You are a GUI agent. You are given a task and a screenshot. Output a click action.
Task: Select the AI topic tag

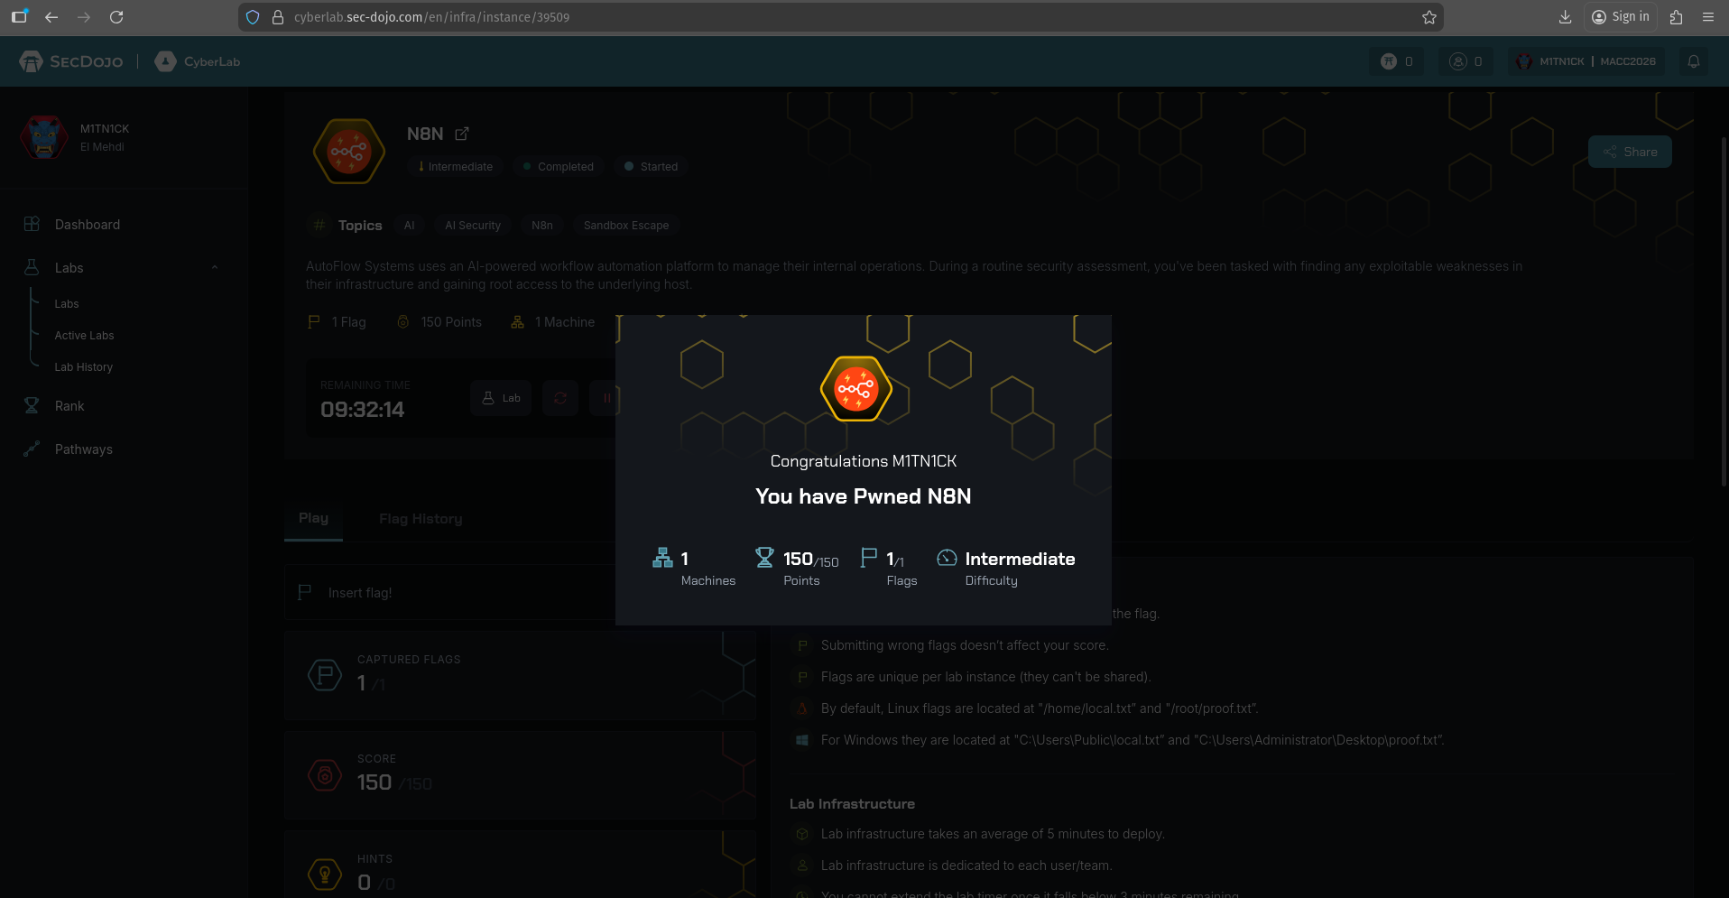[x=410, y=226]
